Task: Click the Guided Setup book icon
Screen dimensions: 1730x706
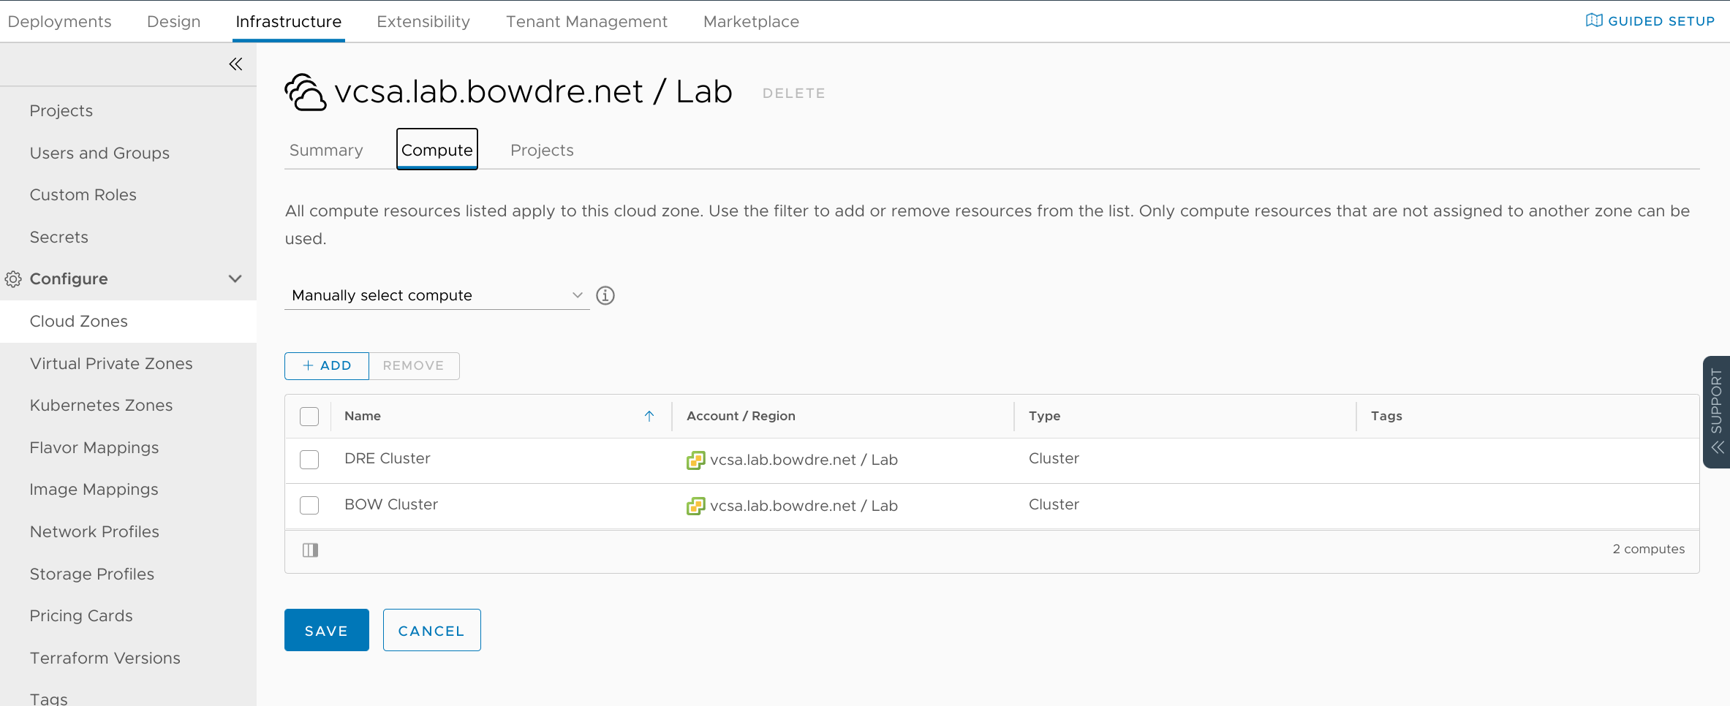Action: (x=1594, y=20)
